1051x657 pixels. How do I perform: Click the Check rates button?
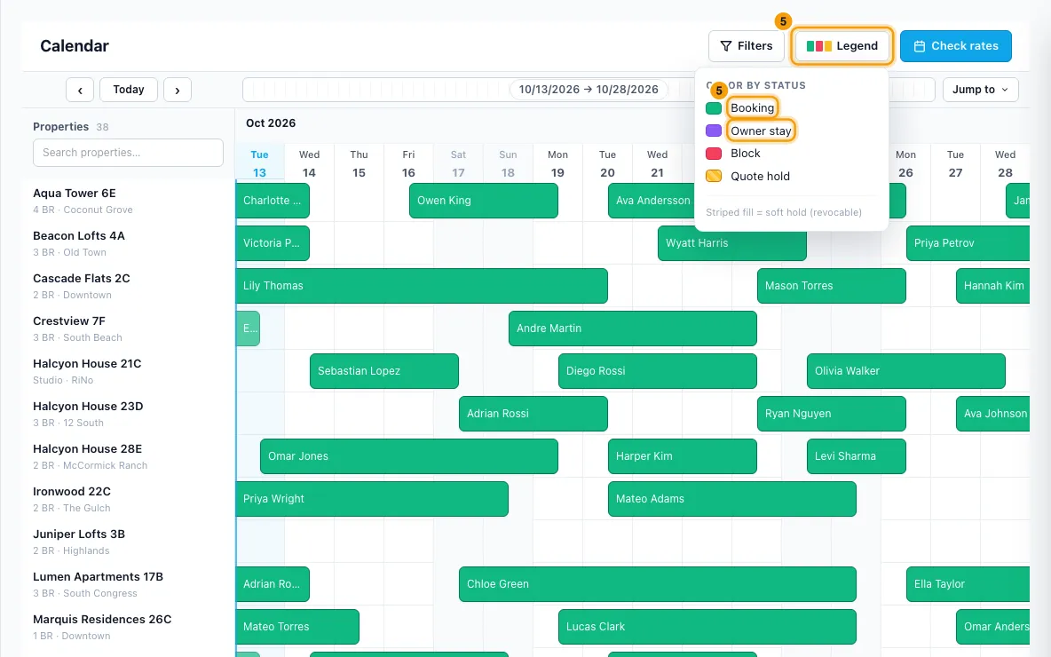tap(956, 45)
